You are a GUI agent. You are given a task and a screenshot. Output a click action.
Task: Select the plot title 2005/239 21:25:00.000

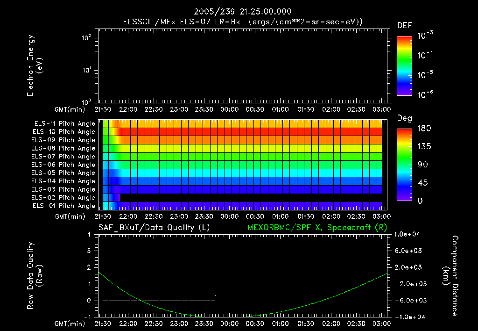(243, 12)
